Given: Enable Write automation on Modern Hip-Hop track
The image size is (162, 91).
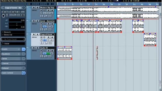Looking at the screenshot, I should pos(52,10).
